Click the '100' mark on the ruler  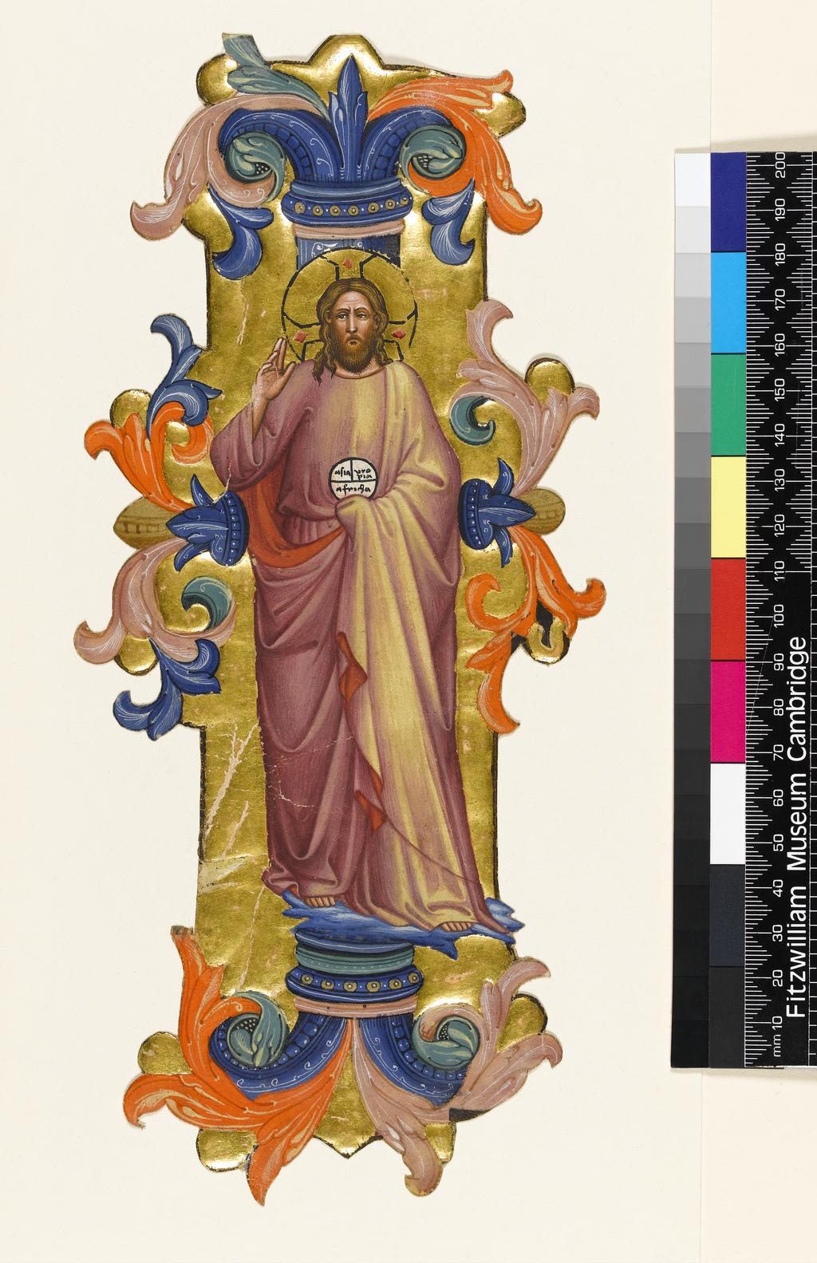click(780, 615)
